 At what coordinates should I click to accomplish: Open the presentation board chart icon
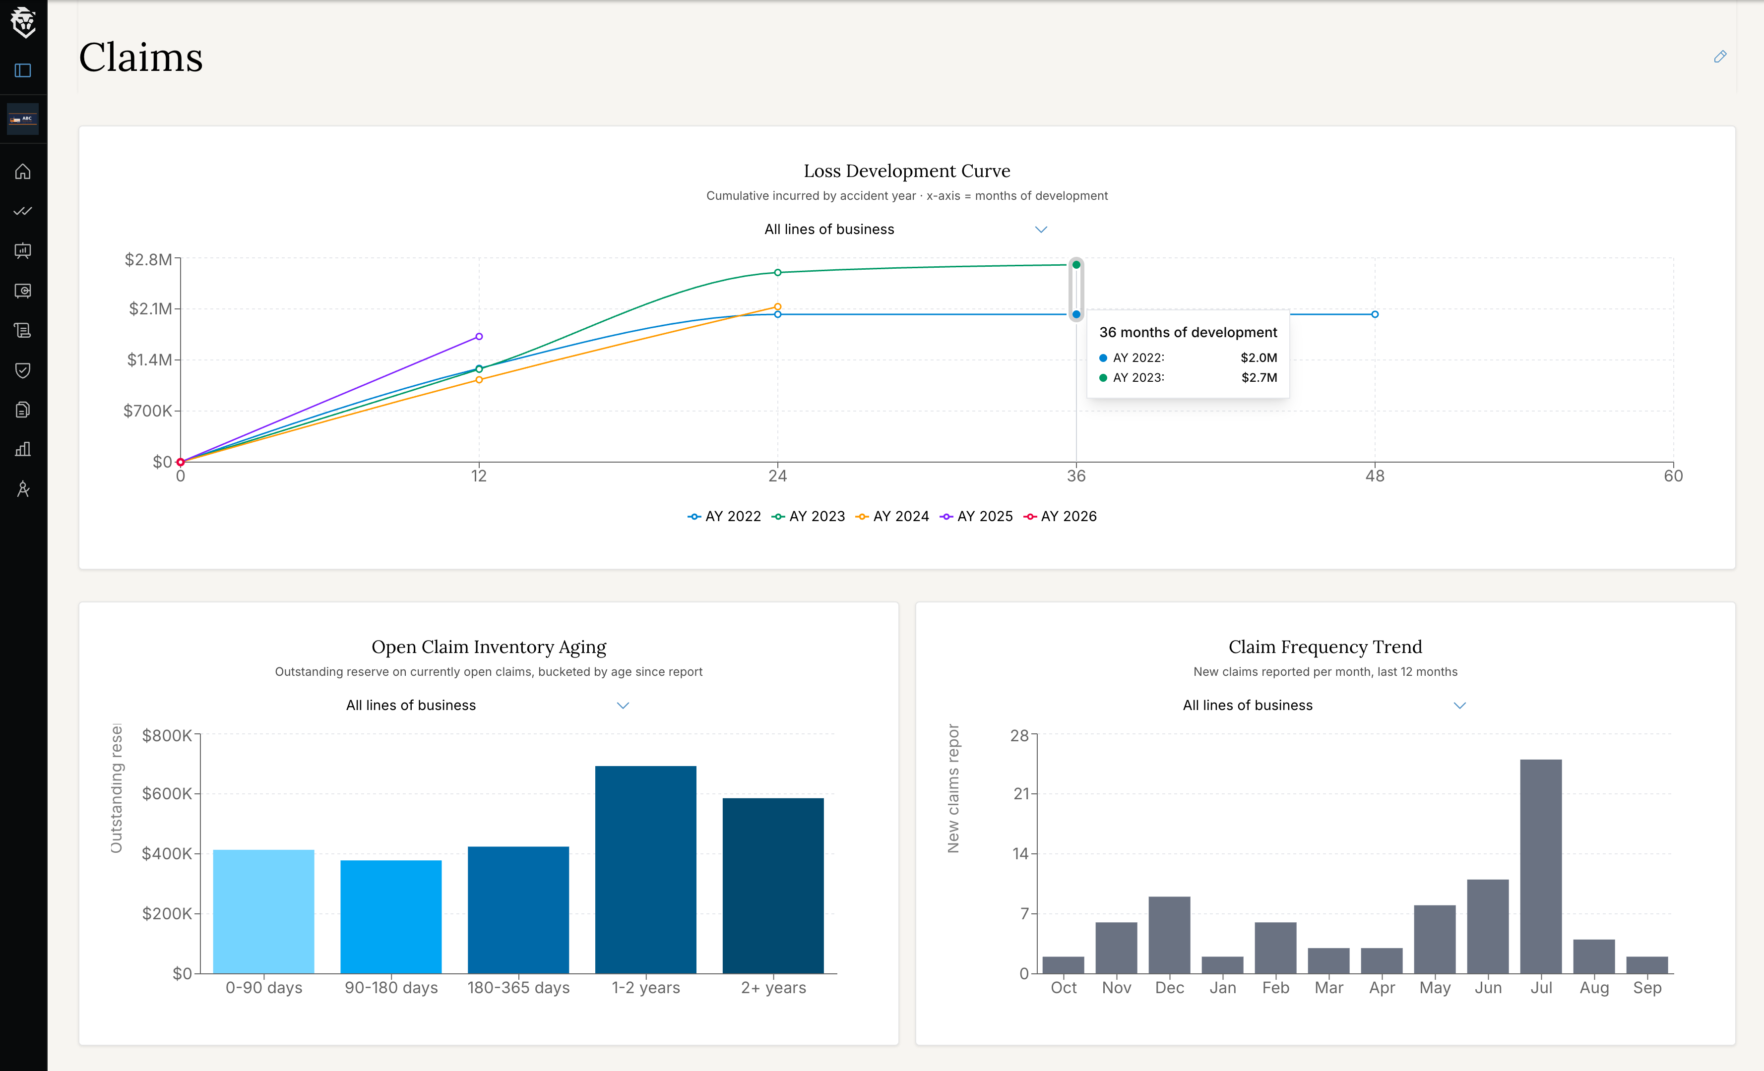click(23, 251)
